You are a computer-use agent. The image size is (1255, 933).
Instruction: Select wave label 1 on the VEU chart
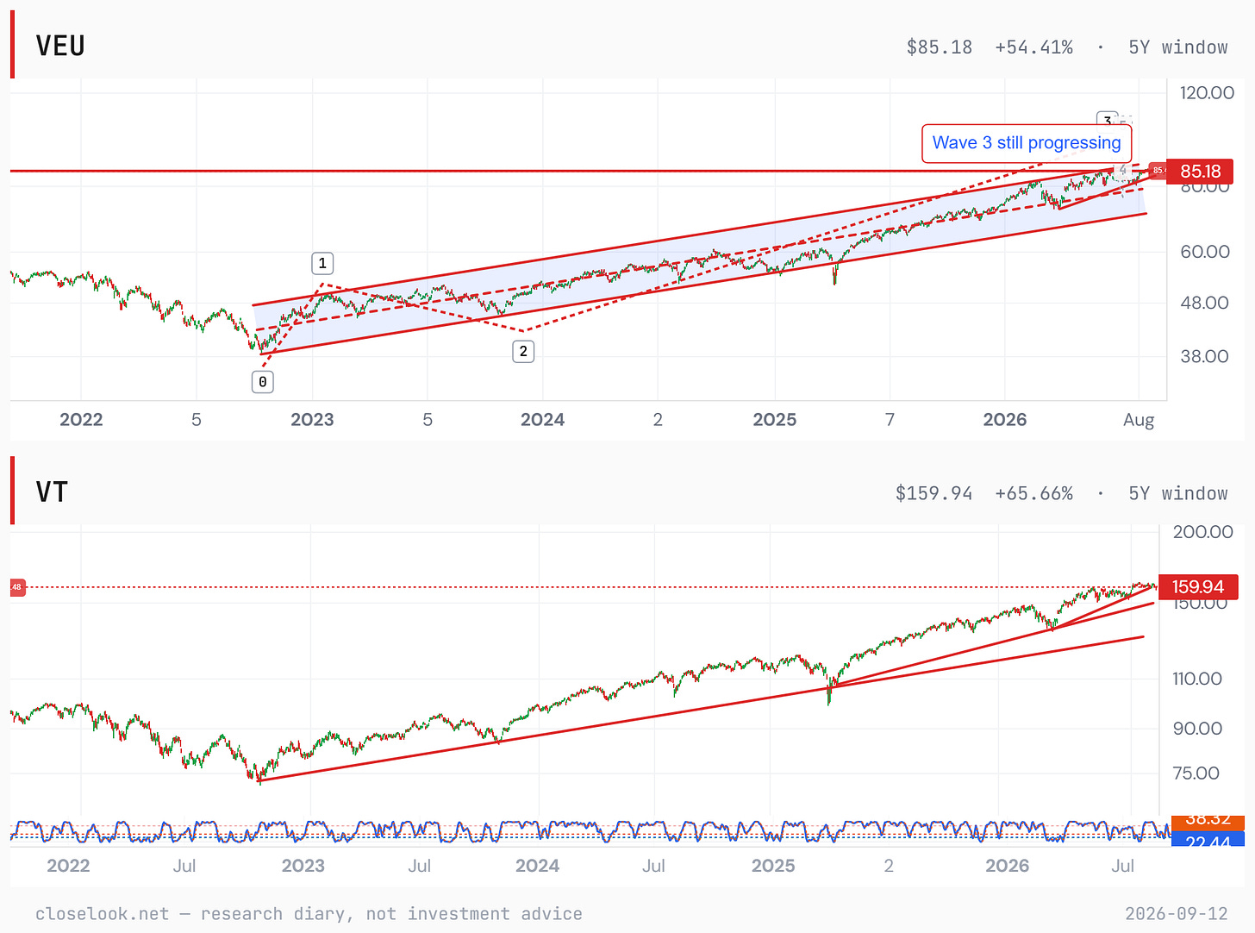(322, 263)
